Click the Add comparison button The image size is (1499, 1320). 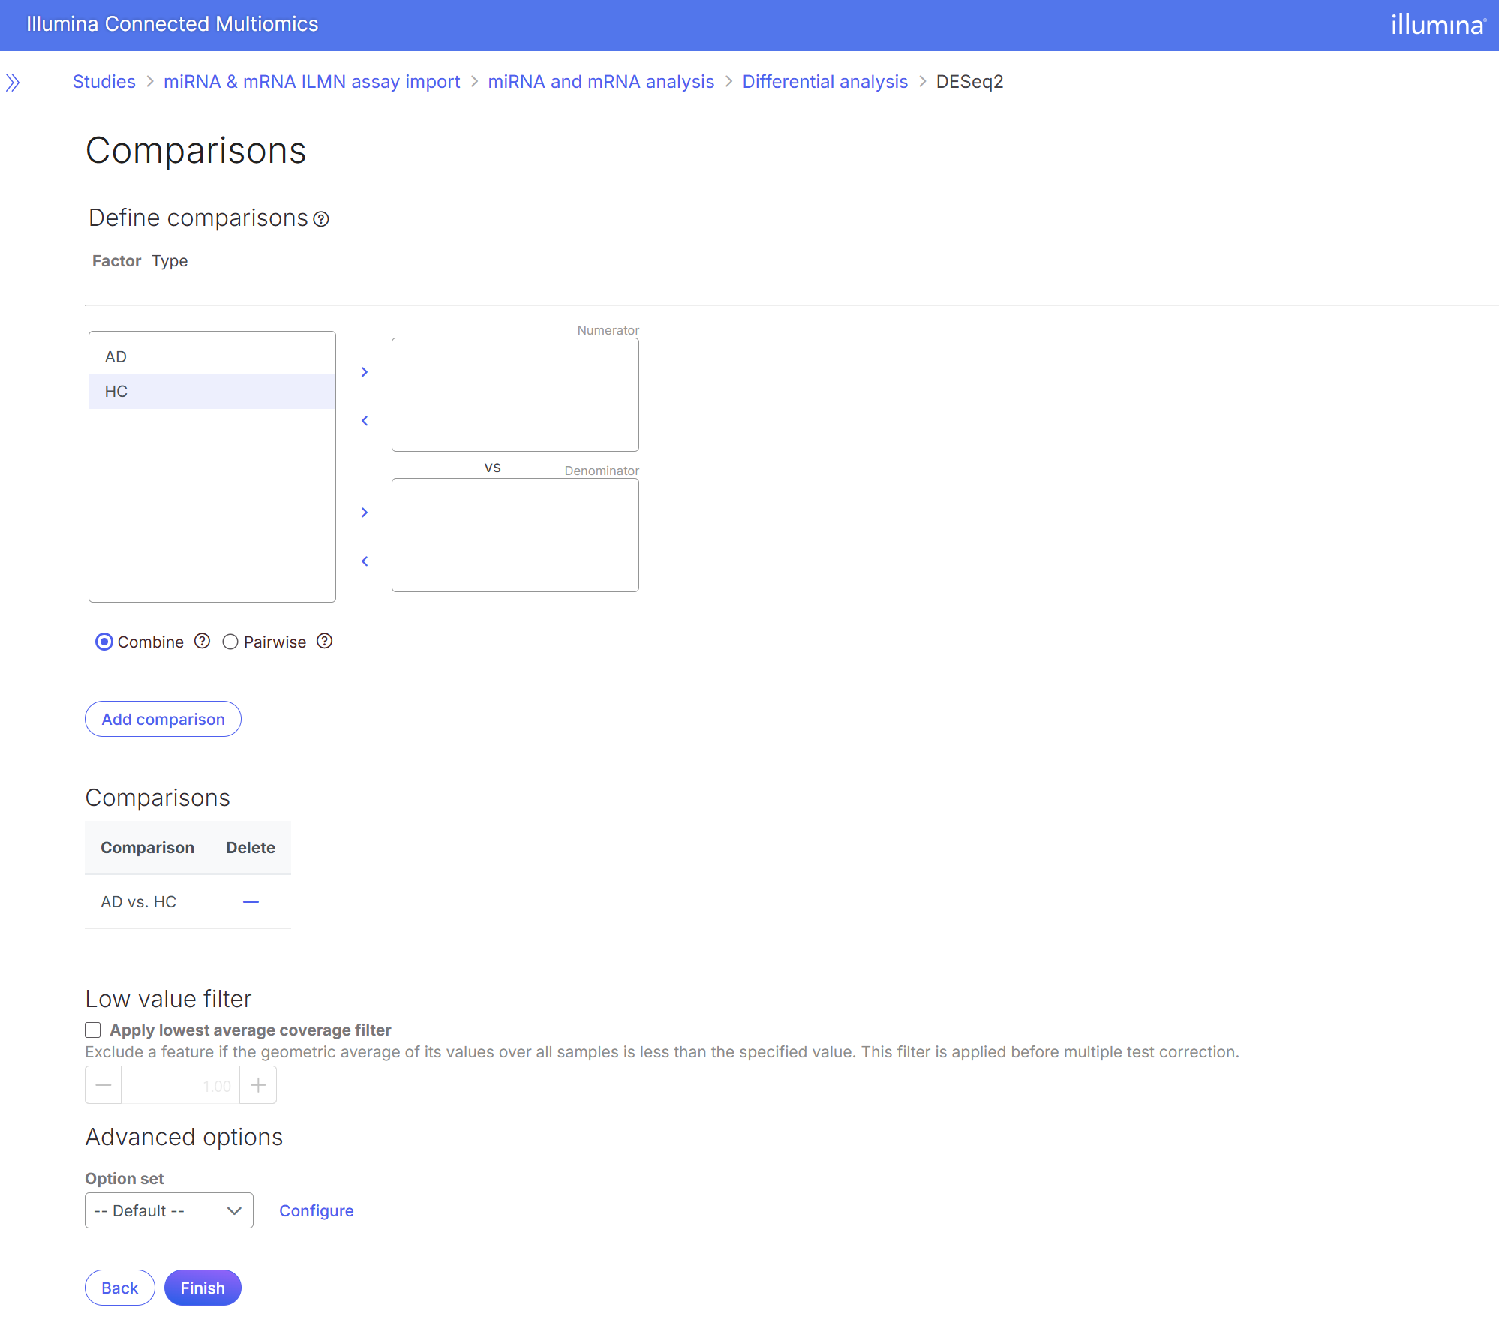tap(163, 720)
